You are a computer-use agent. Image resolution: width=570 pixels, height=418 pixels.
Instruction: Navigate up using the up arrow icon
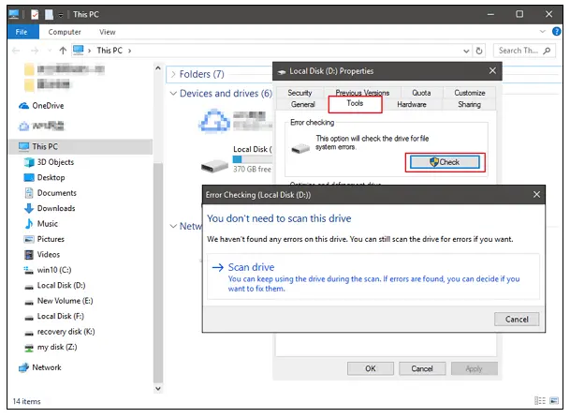[64, 51]
